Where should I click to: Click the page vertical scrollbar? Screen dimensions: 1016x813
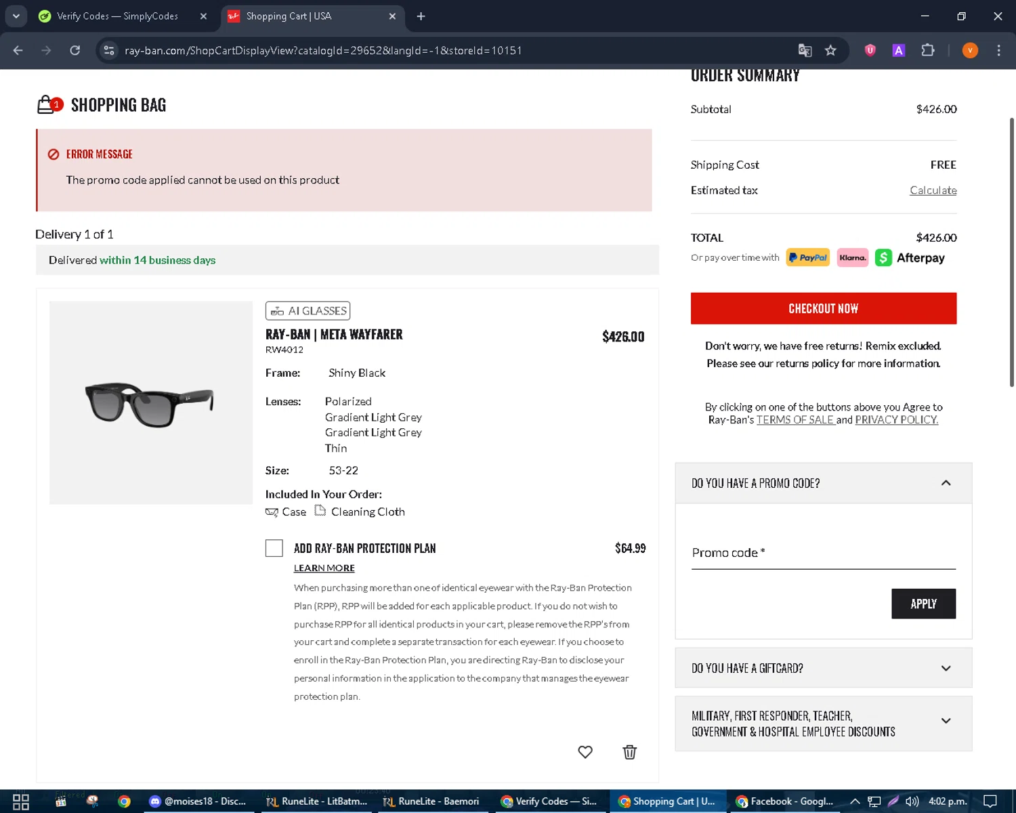pyautogui.click(x=1011, y=252)
